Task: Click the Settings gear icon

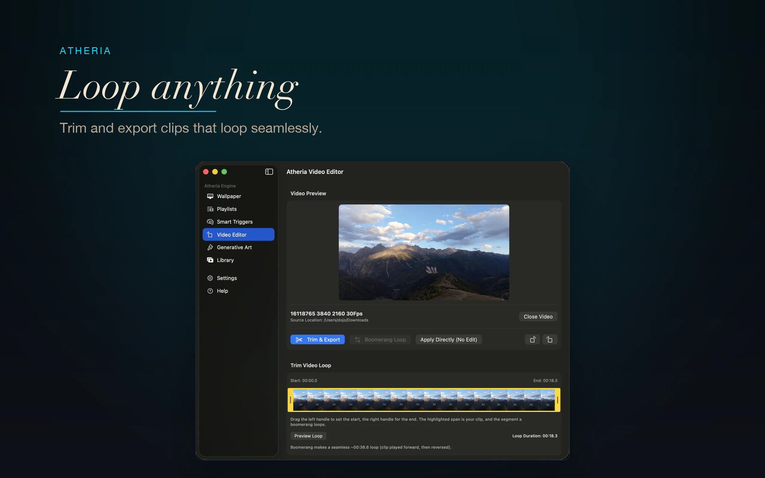Action: point(210,278)
